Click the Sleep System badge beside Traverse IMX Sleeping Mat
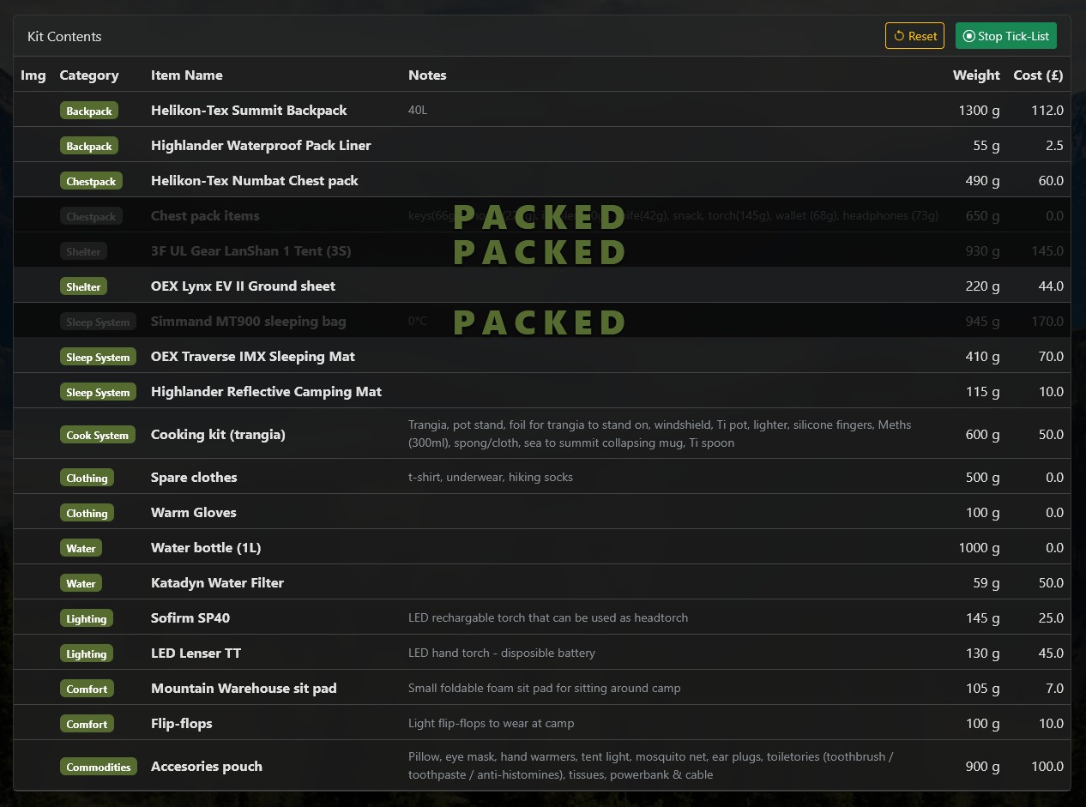Viewport: 1086px width, 807px height. 98,357
